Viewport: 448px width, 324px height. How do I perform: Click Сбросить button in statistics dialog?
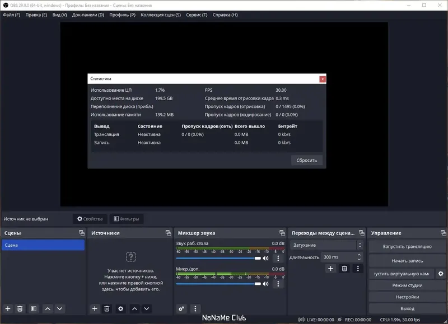[306, 160]
